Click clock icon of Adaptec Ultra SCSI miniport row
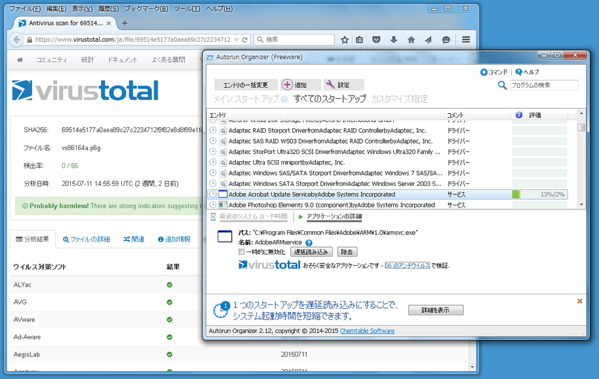 click(213, 162)
